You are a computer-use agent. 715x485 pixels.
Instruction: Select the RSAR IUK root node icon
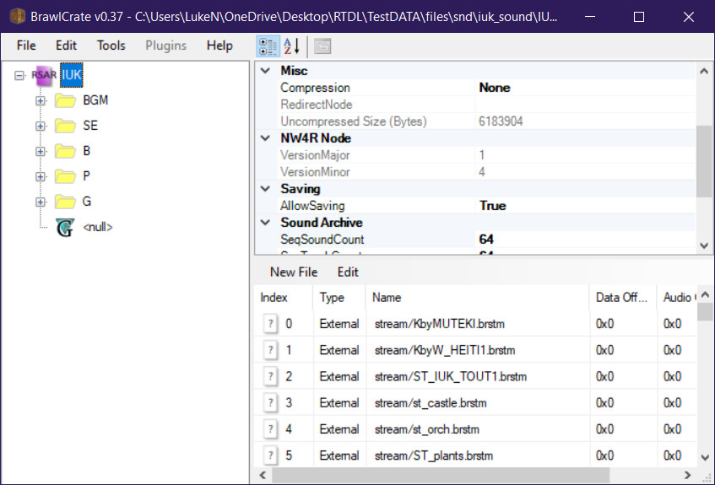44,74
